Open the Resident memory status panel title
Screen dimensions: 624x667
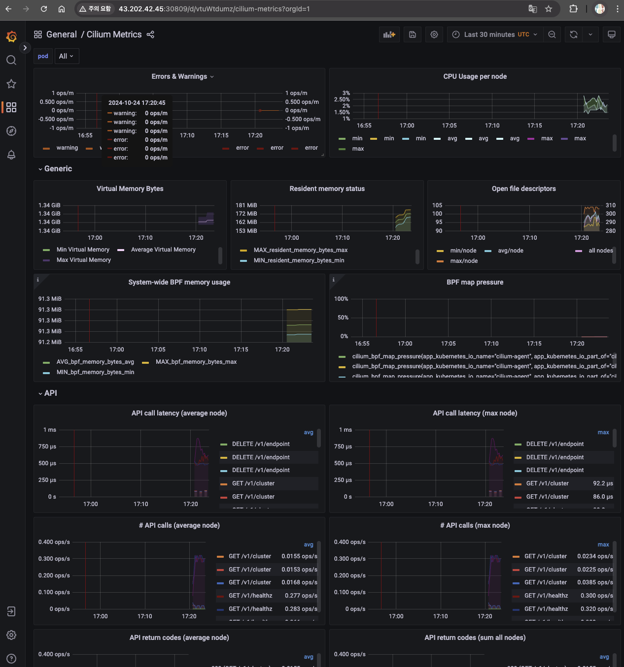coord(327,189)
